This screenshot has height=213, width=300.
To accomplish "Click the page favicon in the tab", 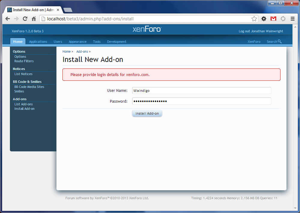I will [10, 10].
